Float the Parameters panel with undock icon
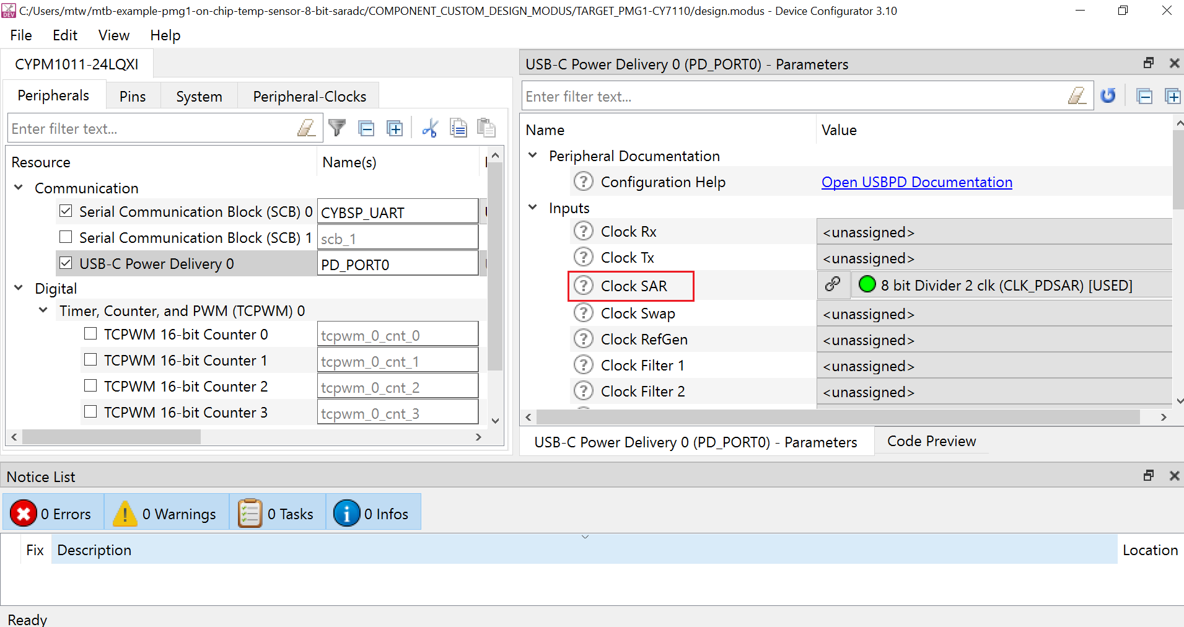The height and width of the screenshot is (627, 1184). (1149, 63)
